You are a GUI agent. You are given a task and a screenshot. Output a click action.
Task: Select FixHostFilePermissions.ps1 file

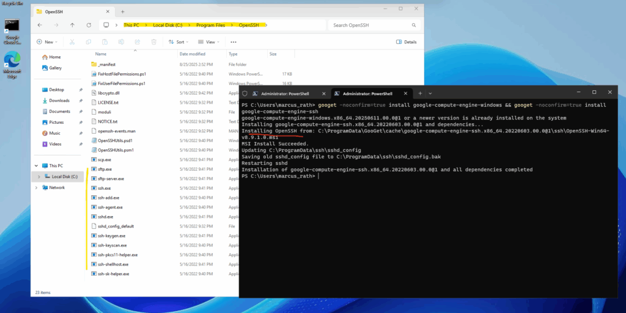[x=119, y=74]
